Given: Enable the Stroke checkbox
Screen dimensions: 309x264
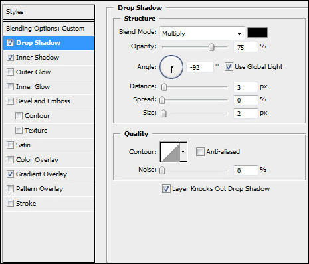Looking at the screenshot, I should 10,204.
